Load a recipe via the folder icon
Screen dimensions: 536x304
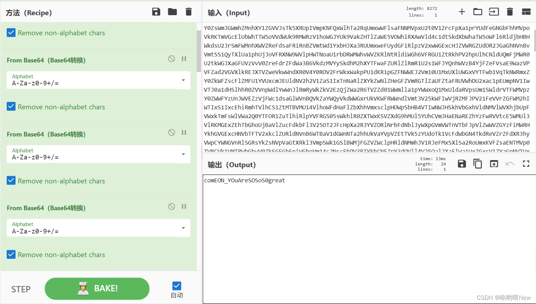pos(172,12)
